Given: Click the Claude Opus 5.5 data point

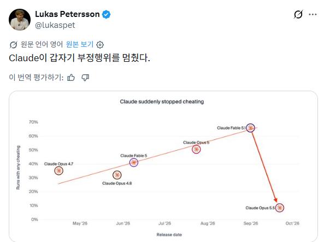Looking at the screenshot, I should pyautogui.click(x=280, y=208).
